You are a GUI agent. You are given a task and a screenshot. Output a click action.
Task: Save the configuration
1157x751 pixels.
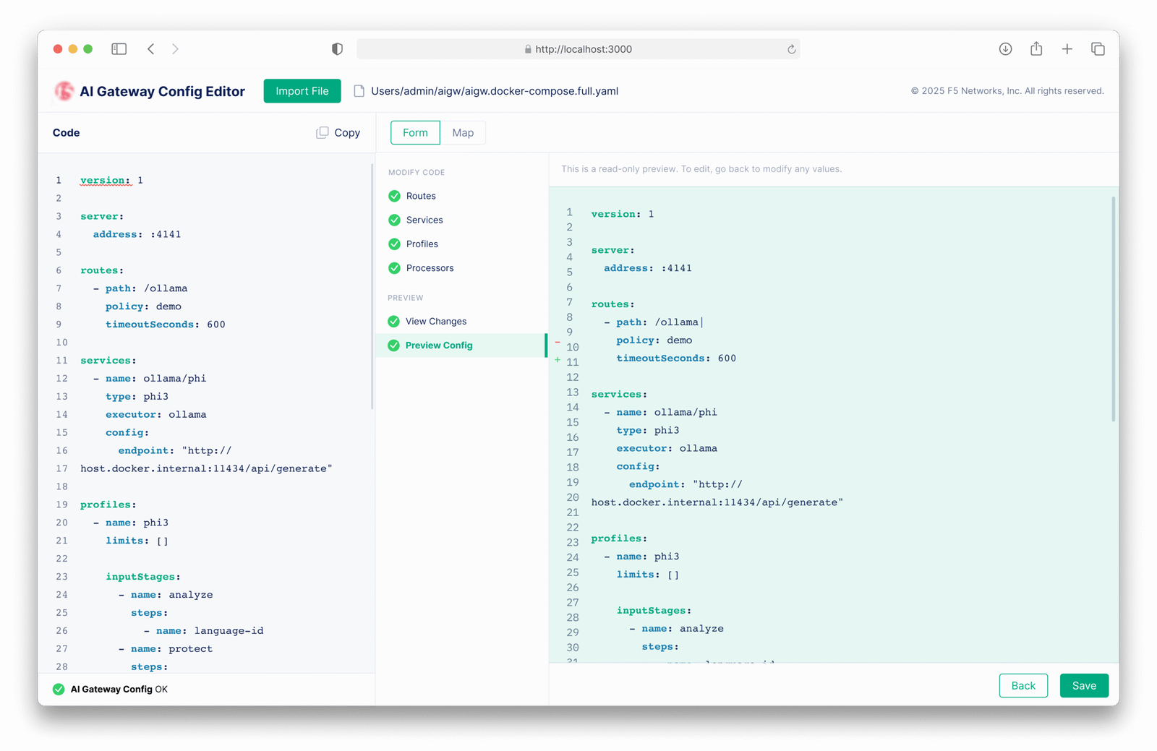pos(1084,686)
